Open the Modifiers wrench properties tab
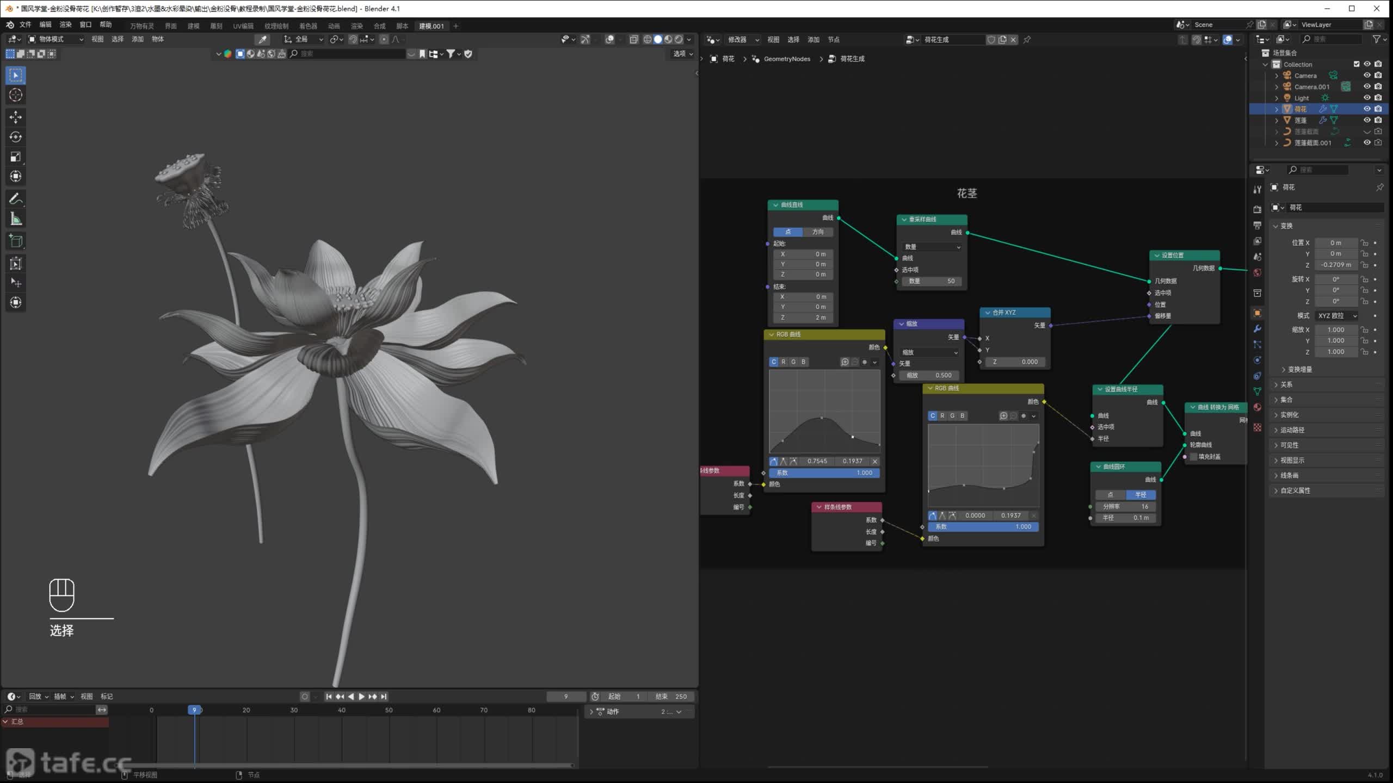Image resolution: width=1393 pixels, height=783 pixels. tap(1257, 329)
